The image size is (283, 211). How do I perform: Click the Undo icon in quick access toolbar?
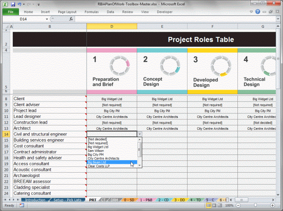(19, 4)
